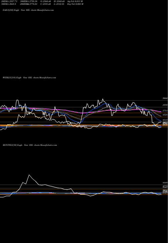Click the 2751 price axis label

(x=165, y=111)
